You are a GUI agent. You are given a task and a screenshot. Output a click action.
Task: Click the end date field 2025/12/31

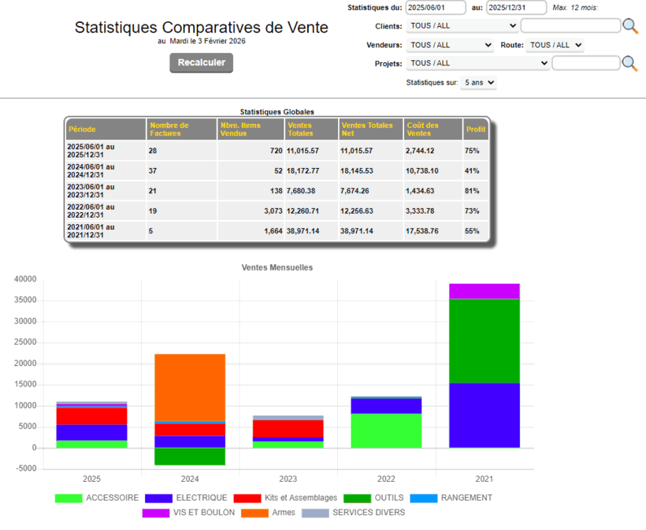tap(516, 8)
